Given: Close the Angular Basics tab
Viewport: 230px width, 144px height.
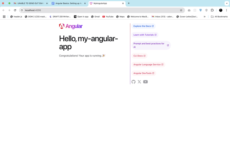Looking at the screenshot, I should click(x=85, y=3).
